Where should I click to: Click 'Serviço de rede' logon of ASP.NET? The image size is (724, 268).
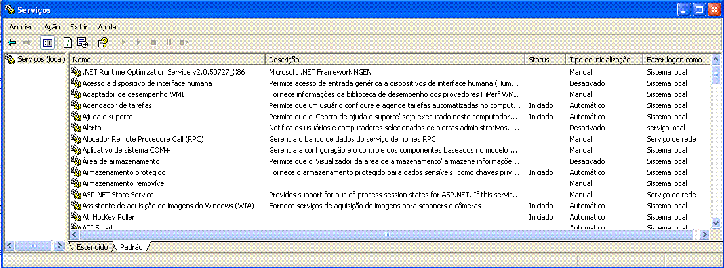[x=672, y=195]
